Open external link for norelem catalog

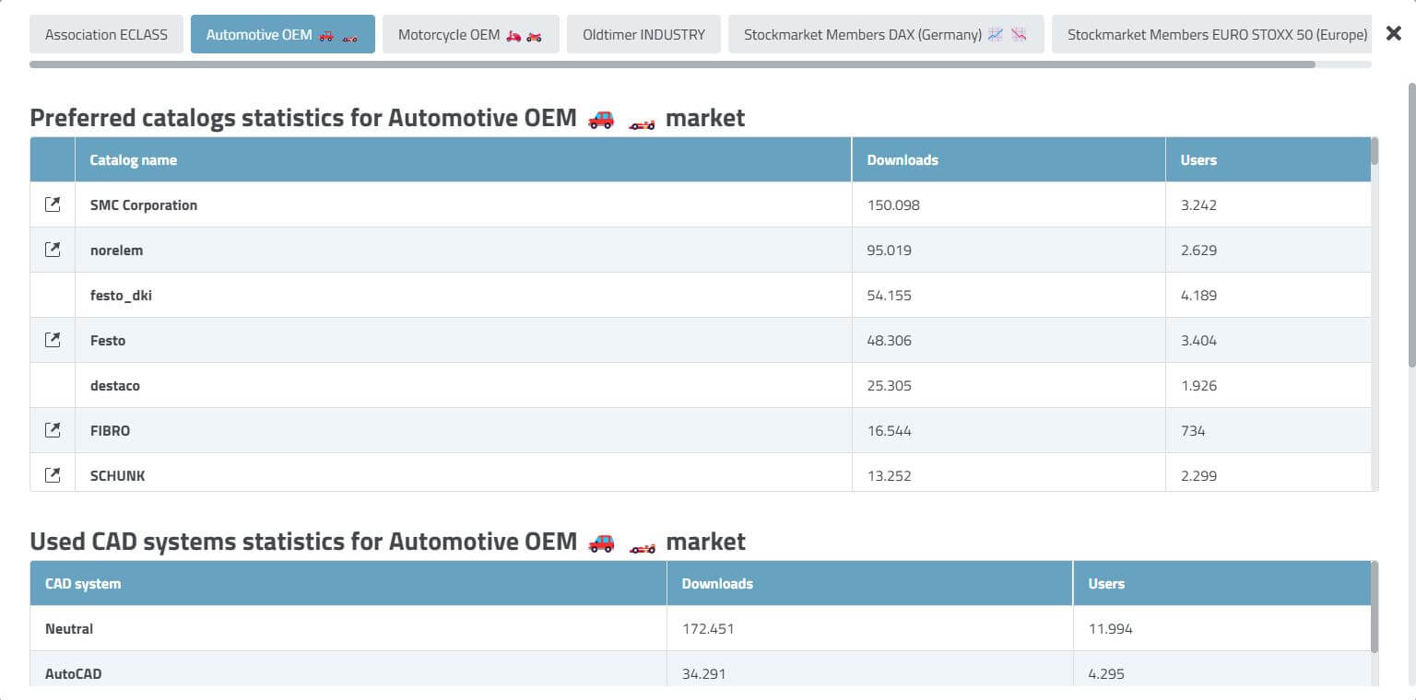[x=53, y=250]
